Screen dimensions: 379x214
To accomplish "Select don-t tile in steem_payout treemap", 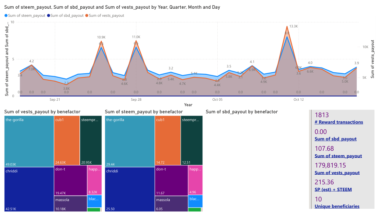I will pyautogui.click(x=171, y=180).
